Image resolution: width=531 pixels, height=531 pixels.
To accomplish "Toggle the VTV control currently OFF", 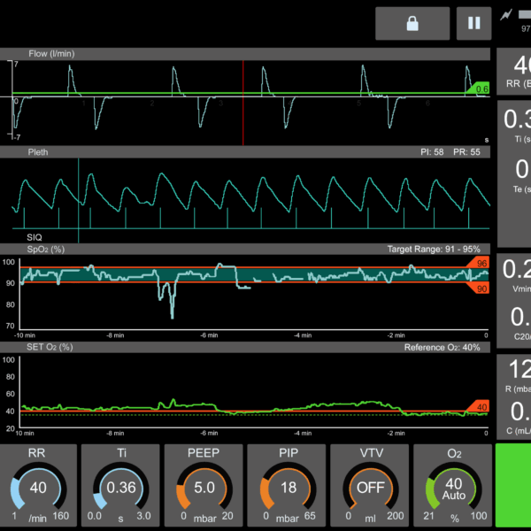I will click(x=371, y=486).
